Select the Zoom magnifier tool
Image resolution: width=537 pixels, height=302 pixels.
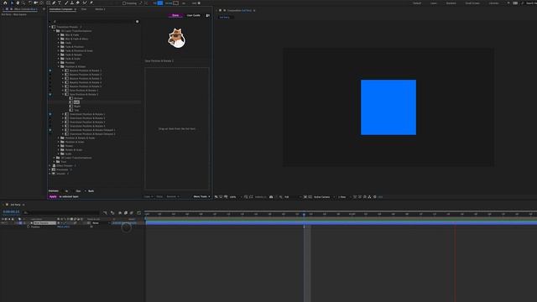click(x=23, y=3)
